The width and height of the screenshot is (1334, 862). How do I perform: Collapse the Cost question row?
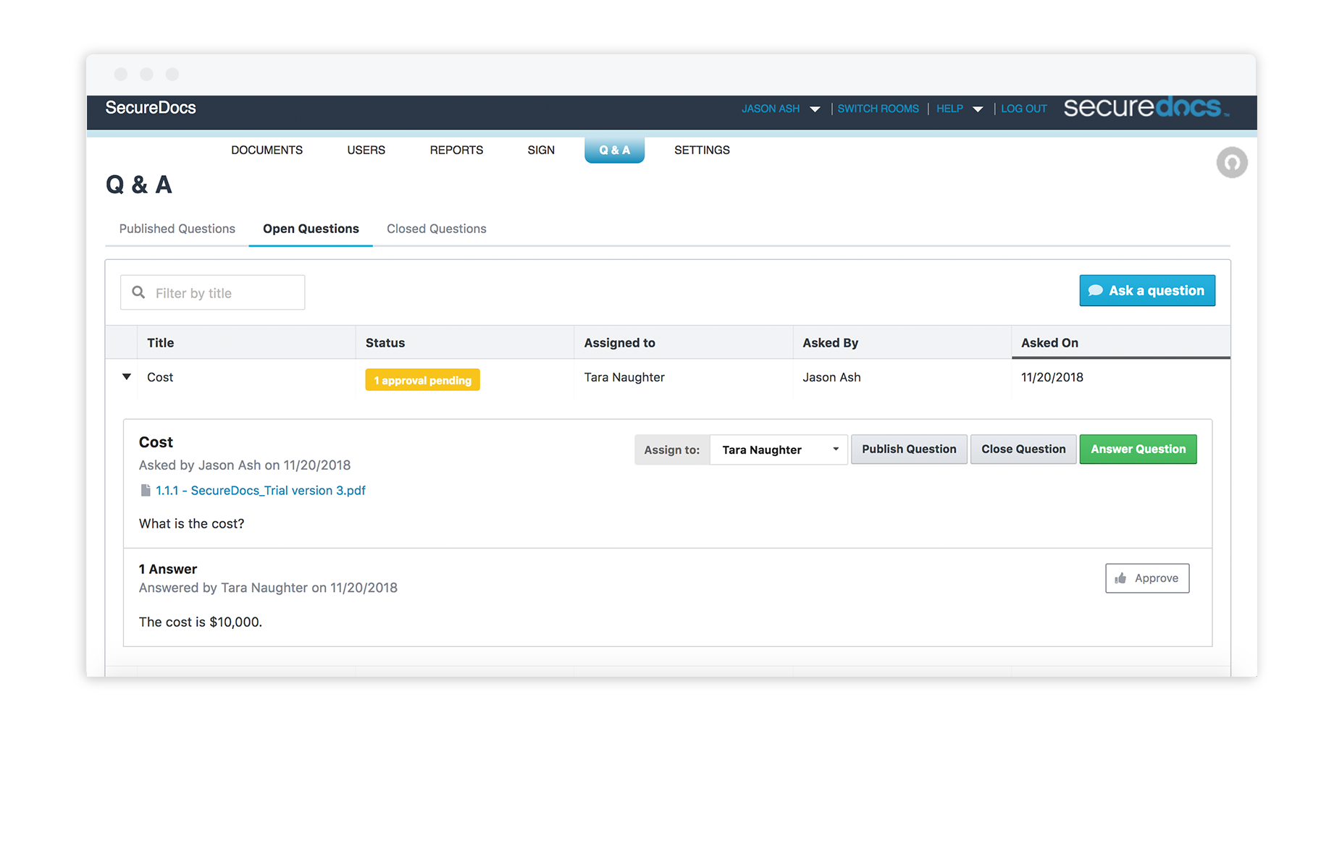pos(127,377)
